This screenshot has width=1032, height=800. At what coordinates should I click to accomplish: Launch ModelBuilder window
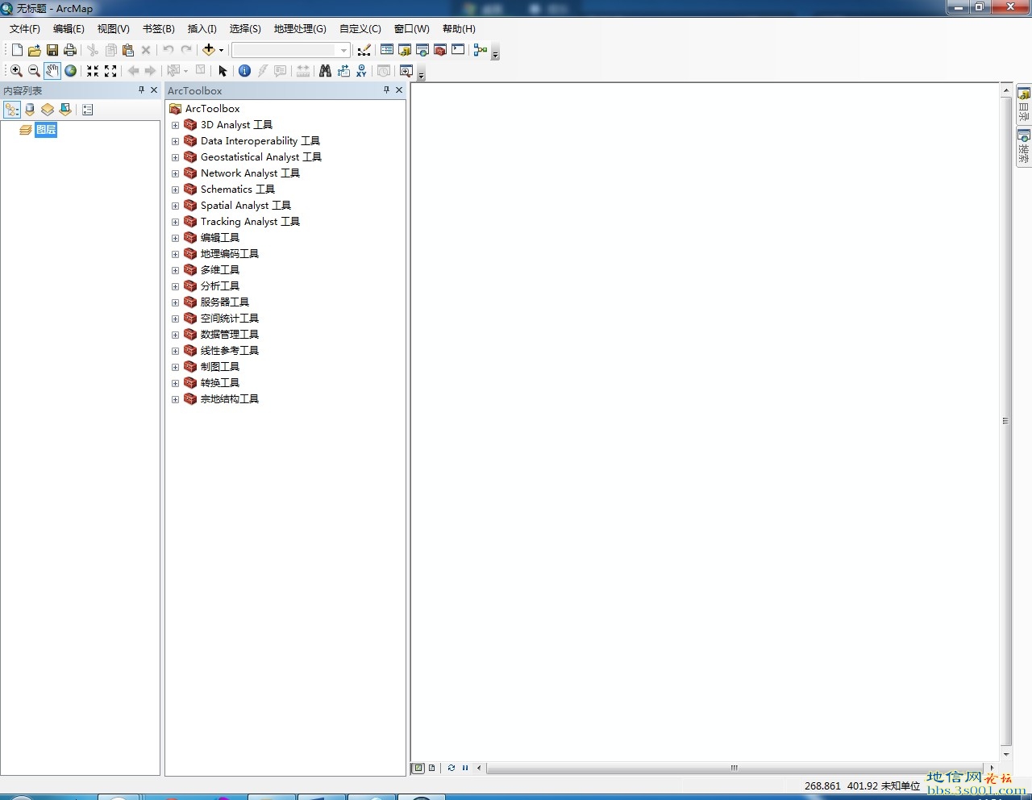click(x=481, y=50)
